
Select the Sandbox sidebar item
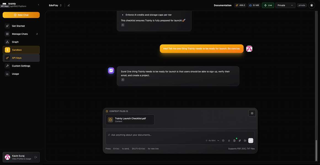[x=21, y=50]
